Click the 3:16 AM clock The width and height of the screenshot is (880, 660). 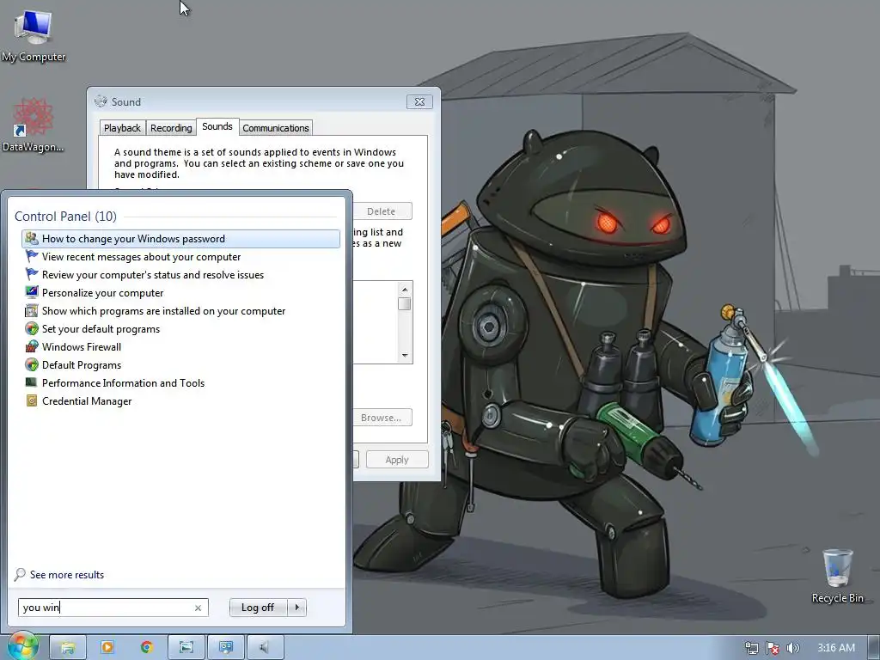click(835, 648)
